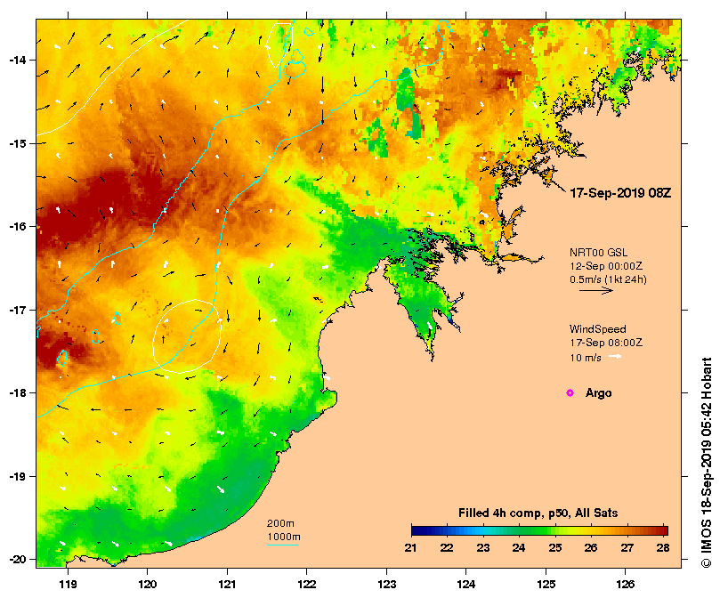Click the '17-Sep 08:00Z' wind time text
Image resolution: width=720 pixels, height=598 pixels.
click(x=606, y=343)
